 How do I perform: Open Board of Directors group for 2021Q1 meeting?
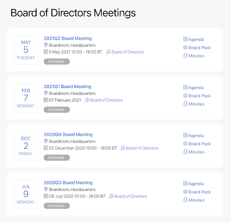(104, 100)
